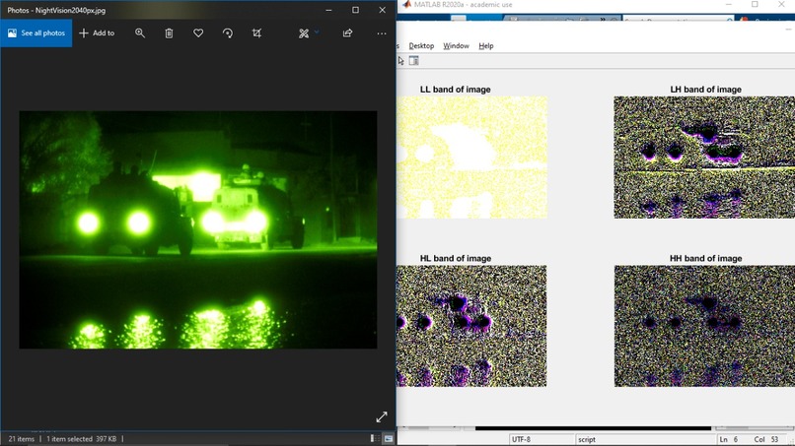Open Desktop menu in MATLAB figure

click(421, 45)
